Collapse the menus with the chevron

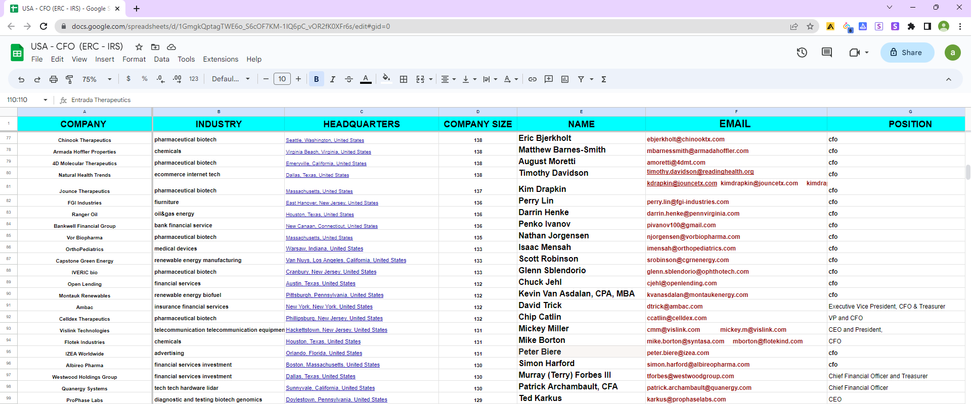coord(949,79)
